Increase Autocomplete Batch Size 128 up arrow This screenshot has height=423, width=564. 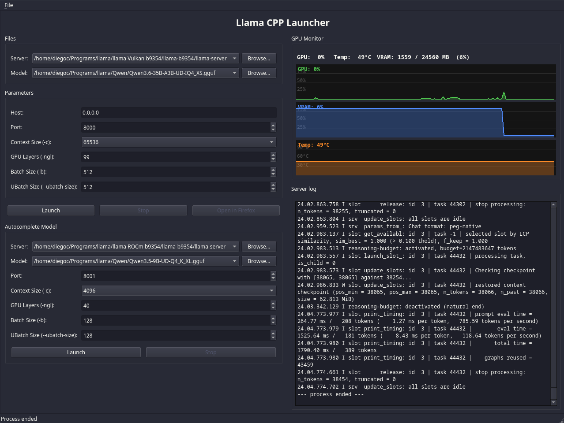273,318
